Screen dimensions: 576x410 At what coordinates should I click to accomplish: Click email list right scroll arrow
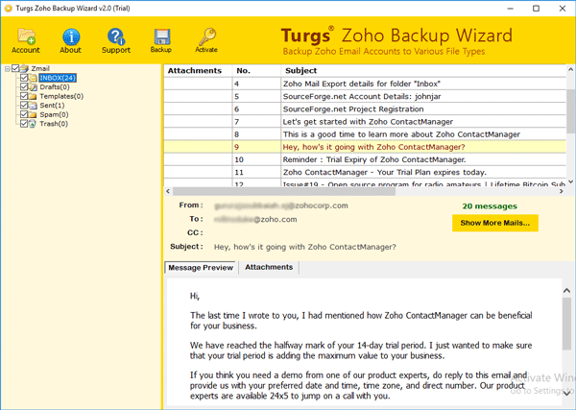[x=562, y=191]
